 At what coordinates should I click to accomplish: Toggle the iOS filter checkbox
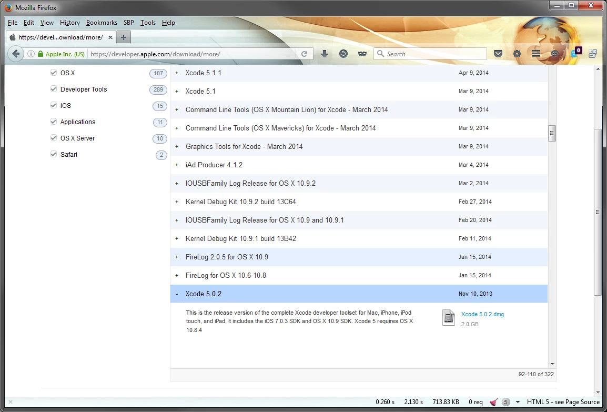(x=54, y=105)
